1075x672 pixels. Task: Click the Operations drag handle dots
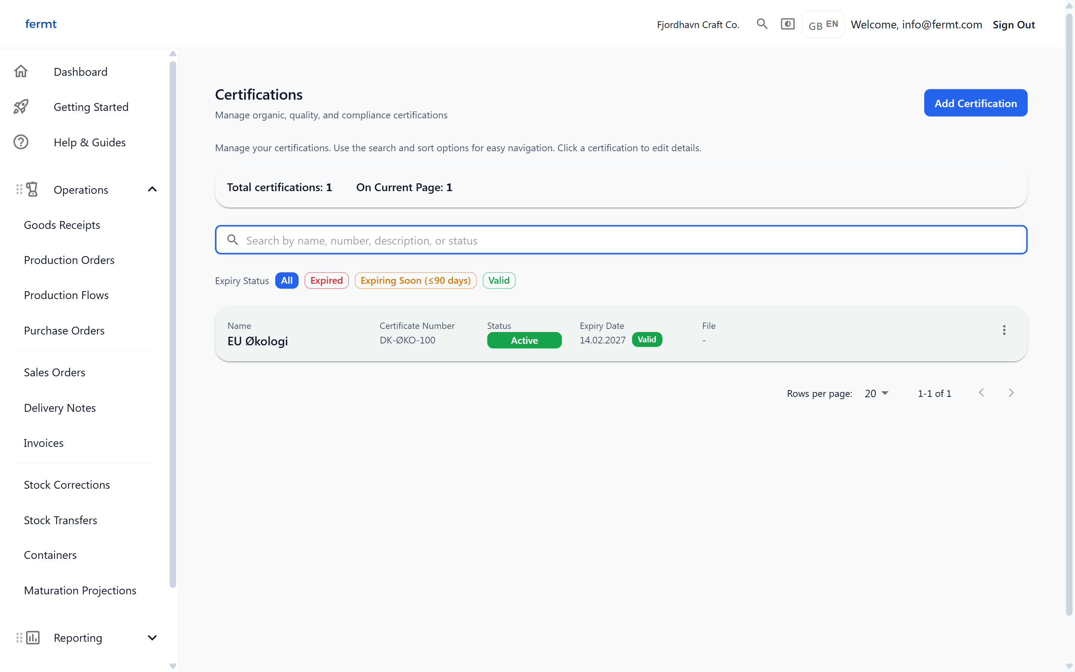pos(19,189)
